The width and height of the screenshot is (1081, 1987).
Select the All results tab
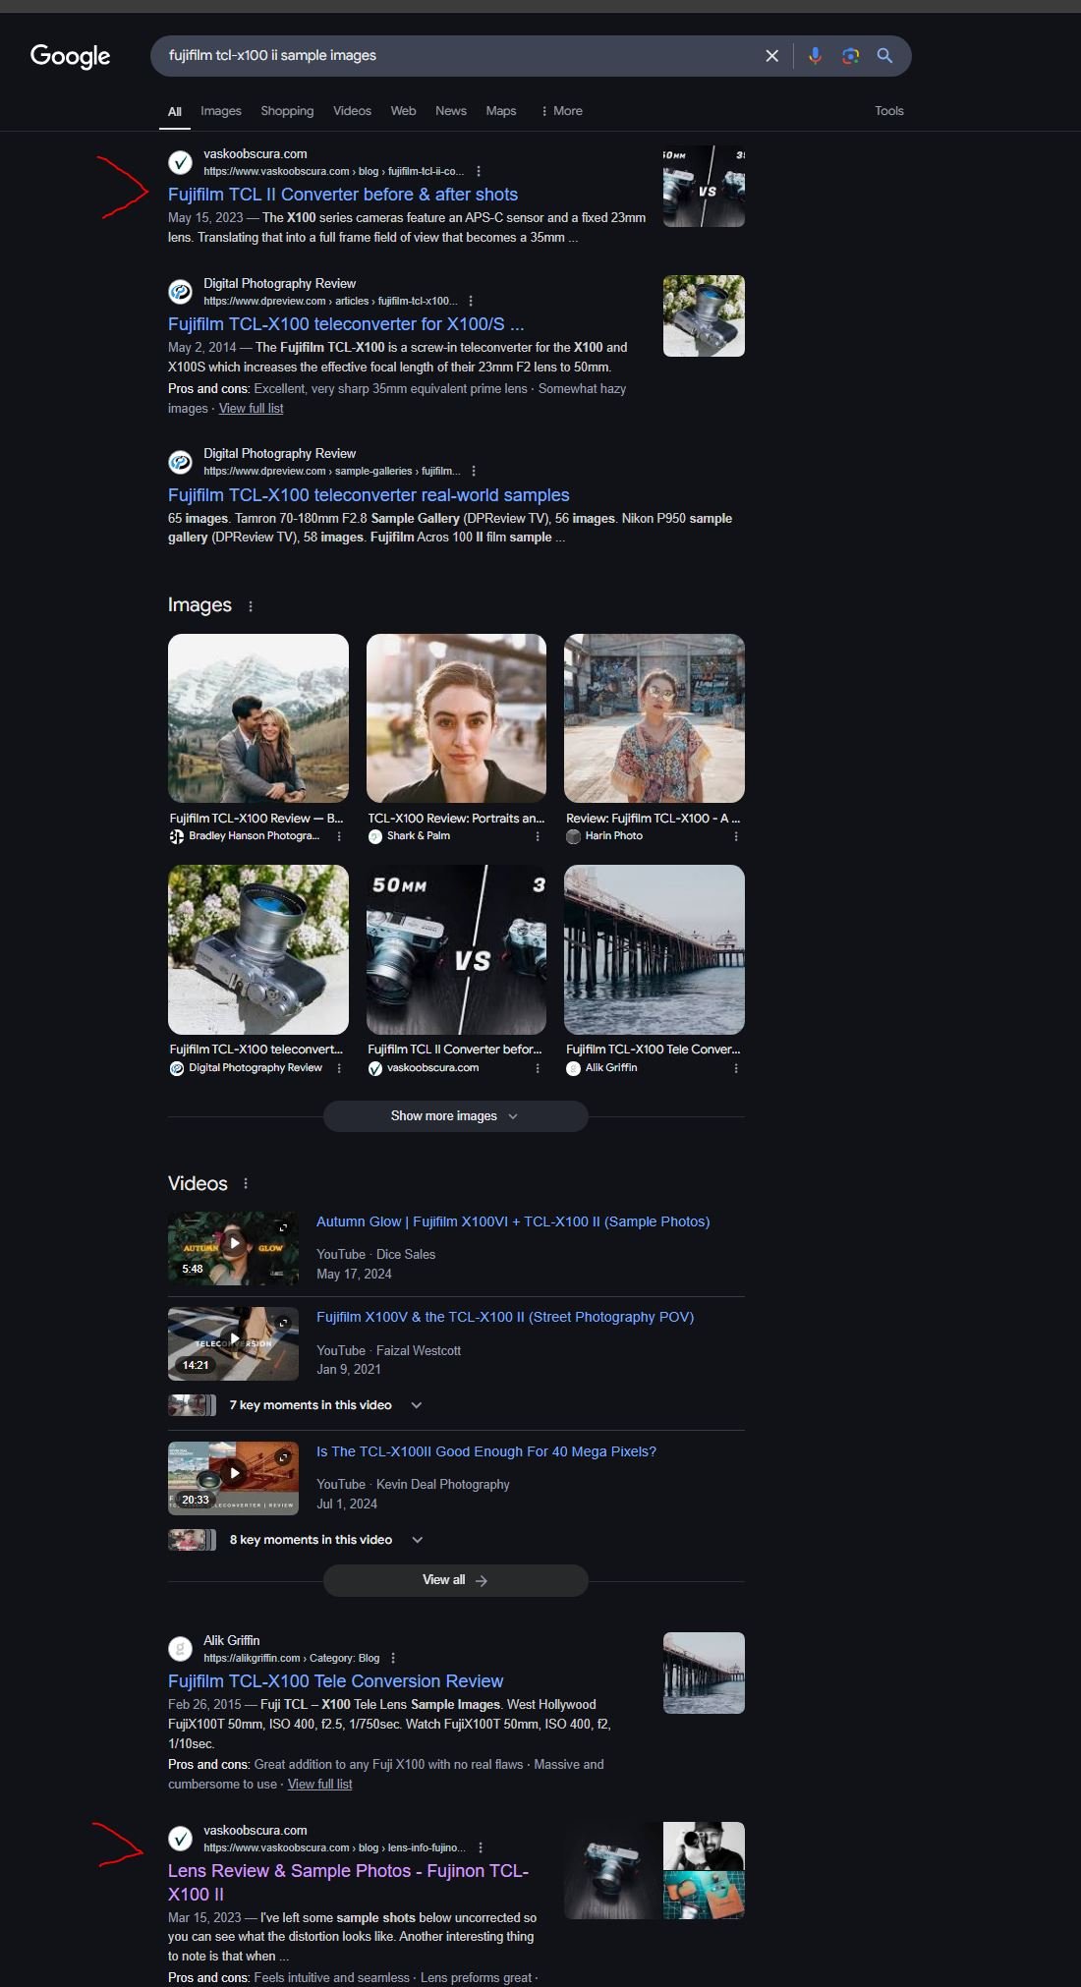(x=175, y=111)
